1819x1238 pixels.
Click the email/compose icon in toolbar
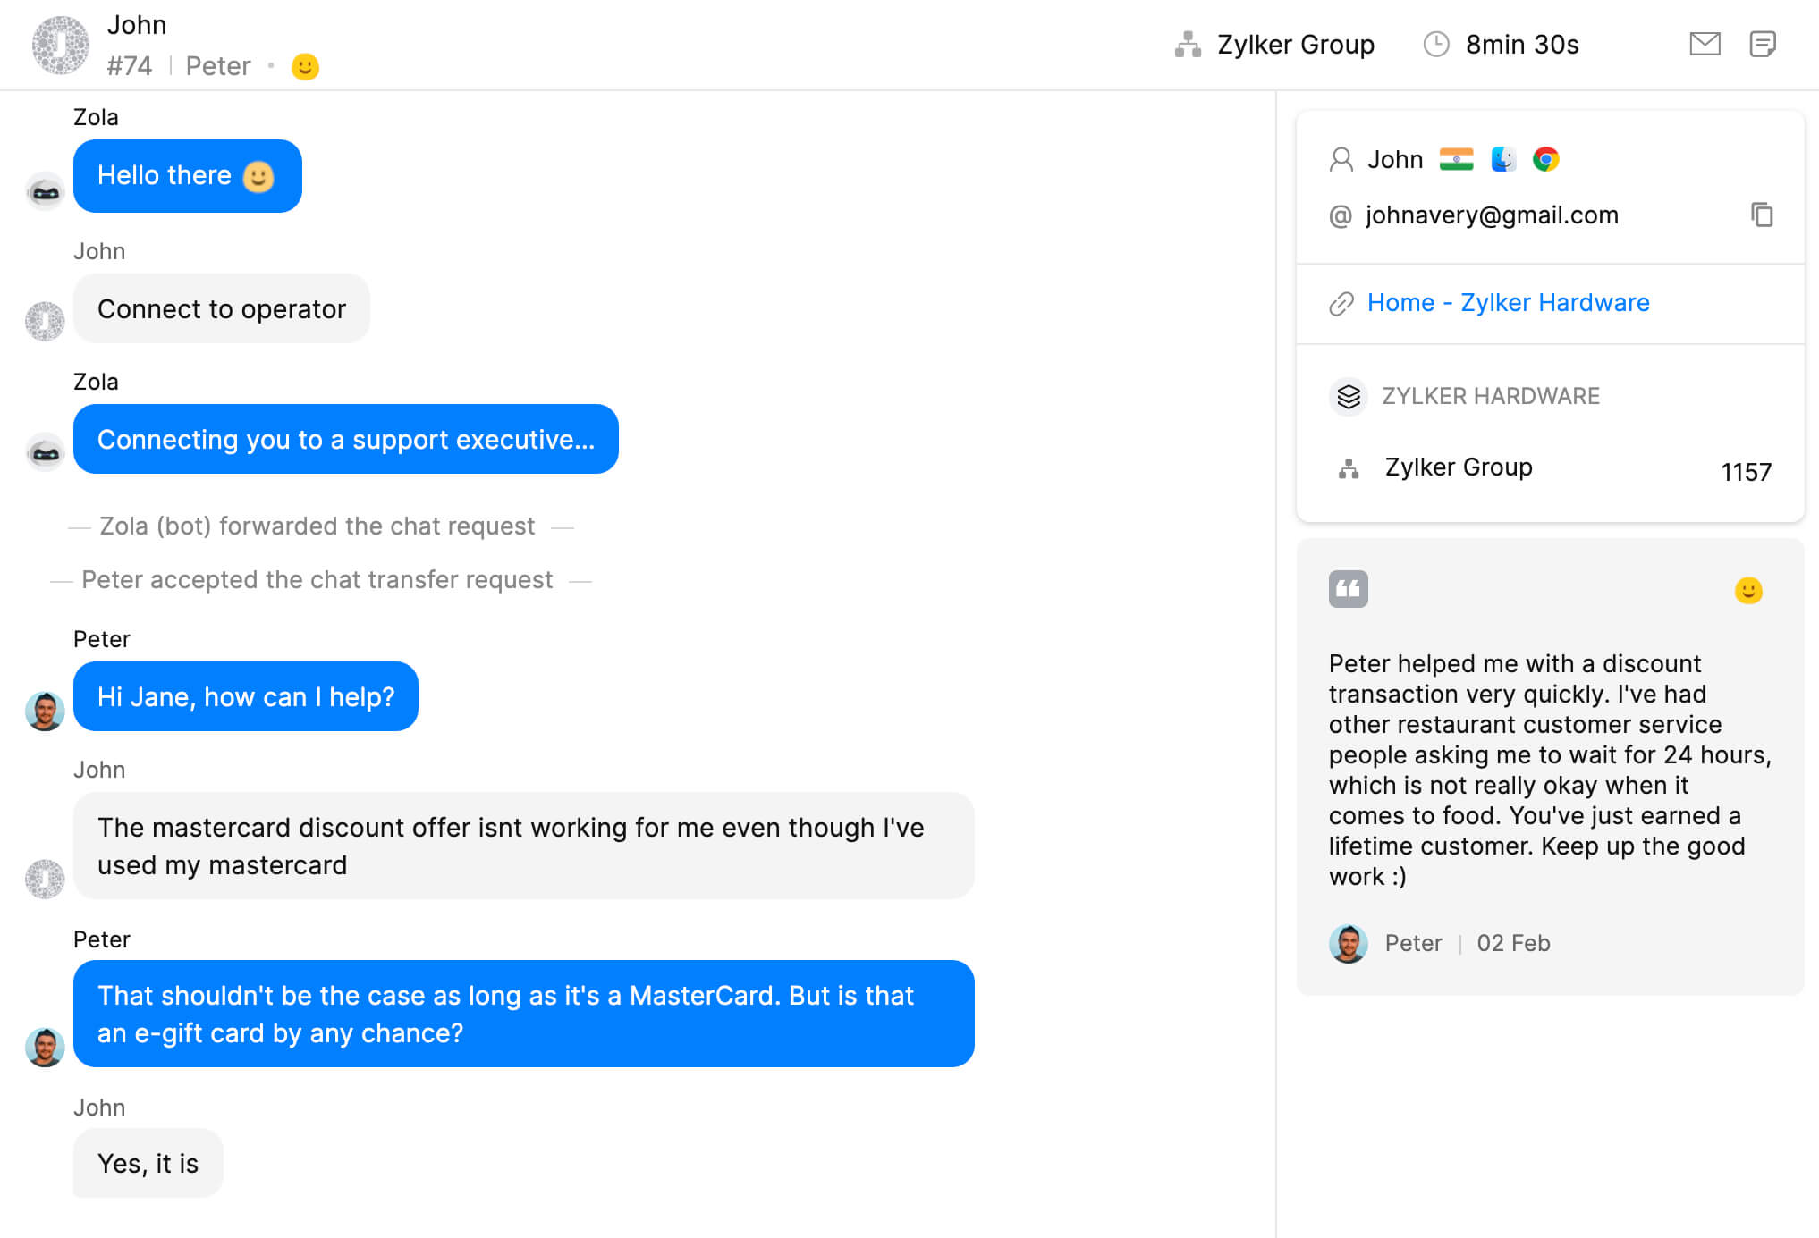1705,44
